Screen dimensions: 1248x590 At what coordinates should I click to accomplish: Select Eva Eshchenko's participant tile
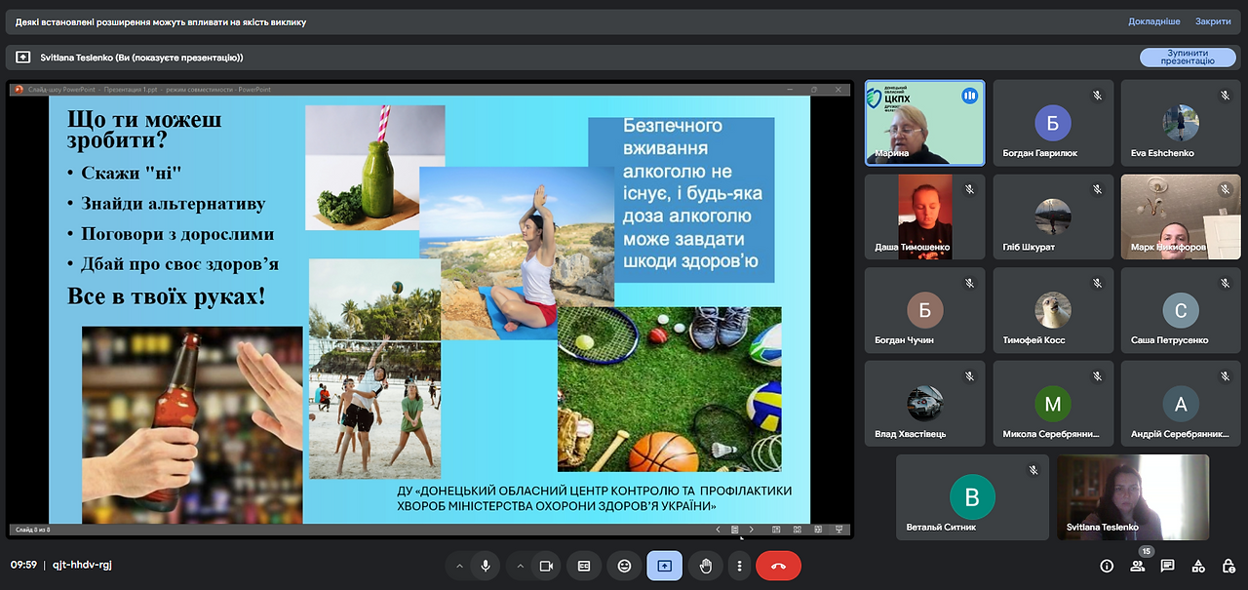pyautogui.click(x=1181, y=123)
